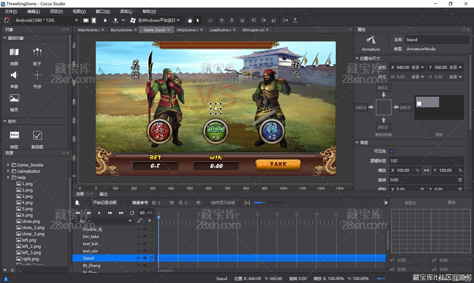474x283 pixels.
Task: Pick the Node (节点) object
Action: (x=37, y=79)
